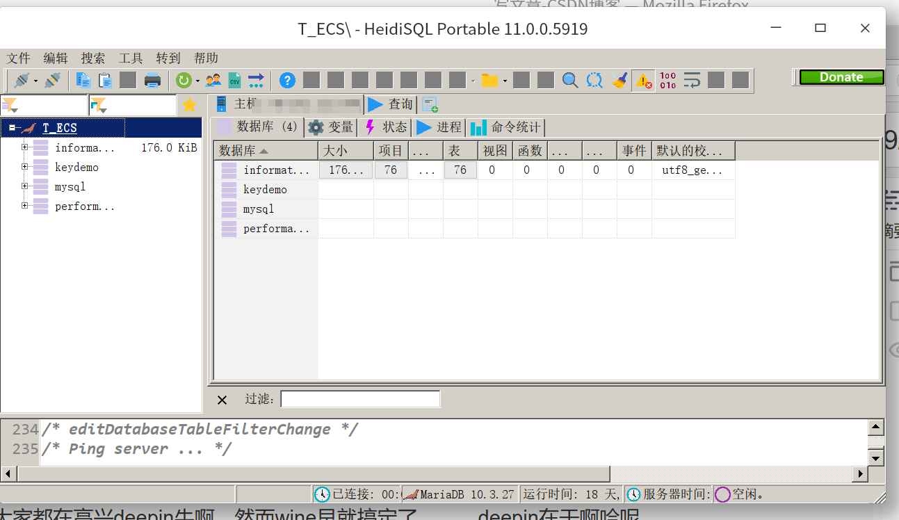Select the broom cleanup icon
Image resolution: width=899 pixels, height=520 pixels.
[x=619, y=80]
